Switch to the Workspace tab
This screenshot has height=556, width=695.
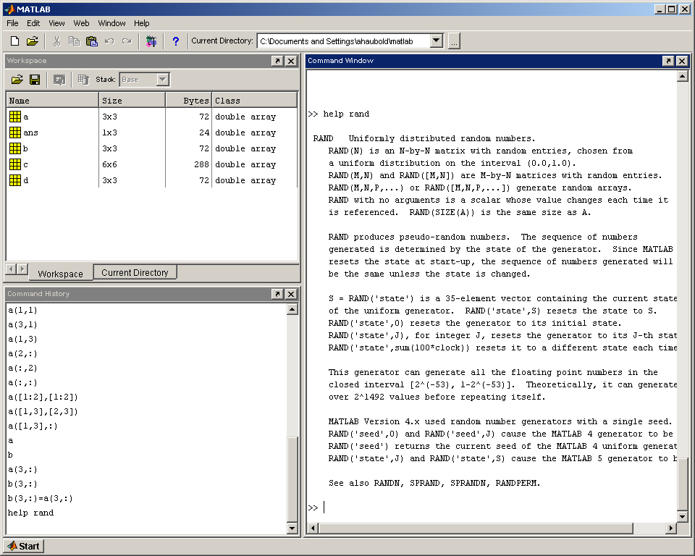coord(61,274)
